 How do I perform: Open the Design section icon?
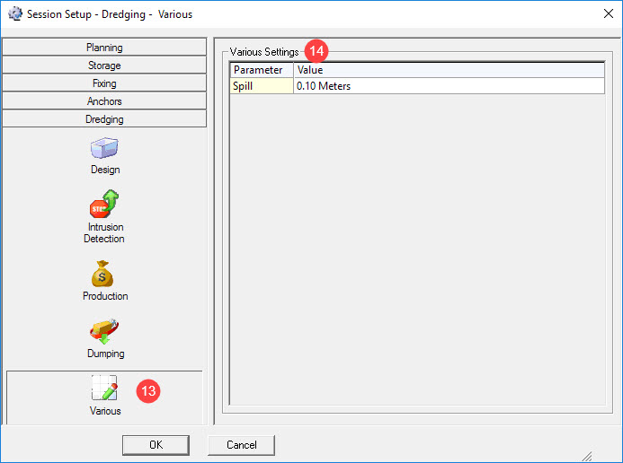(x=104, y=148)
